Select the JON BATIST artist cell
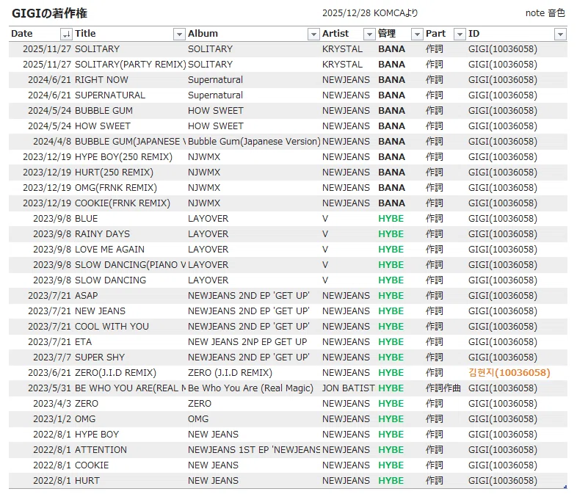 coord(349,389)
